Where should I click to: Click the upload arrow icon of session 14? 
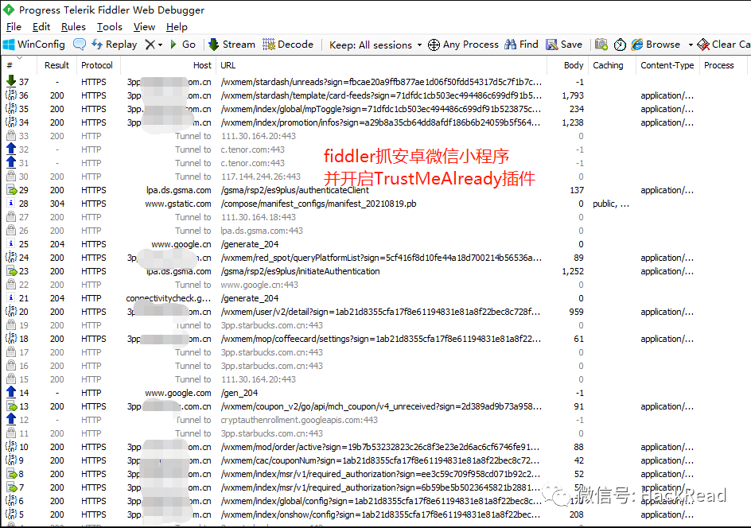point(11,392)
